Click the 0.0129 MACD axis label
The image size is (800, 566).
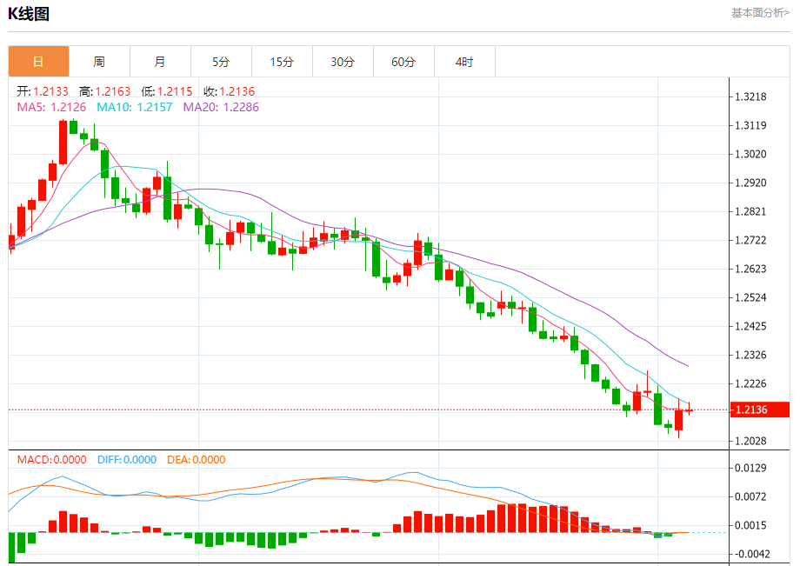(x=750, y=468)
